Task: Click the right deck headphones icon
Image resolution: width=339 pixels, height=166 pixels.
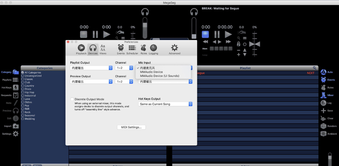Action: pos(194,12)
